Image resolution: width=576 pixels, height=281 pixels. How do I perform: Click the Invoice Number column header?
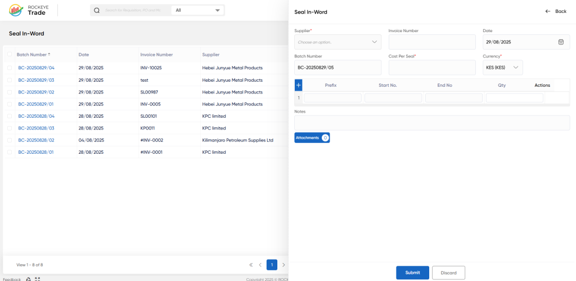tap(156, 55)
